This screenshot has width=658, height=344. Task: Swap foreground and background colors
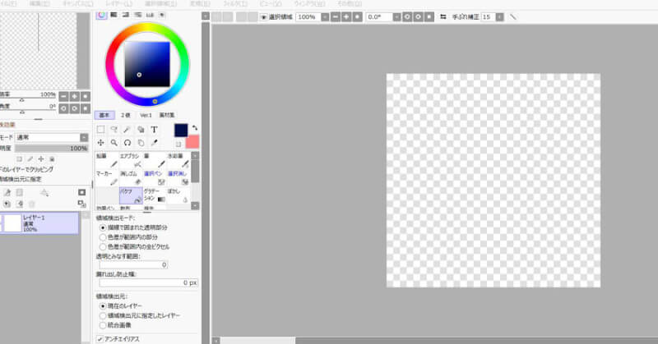coord(194,127)
